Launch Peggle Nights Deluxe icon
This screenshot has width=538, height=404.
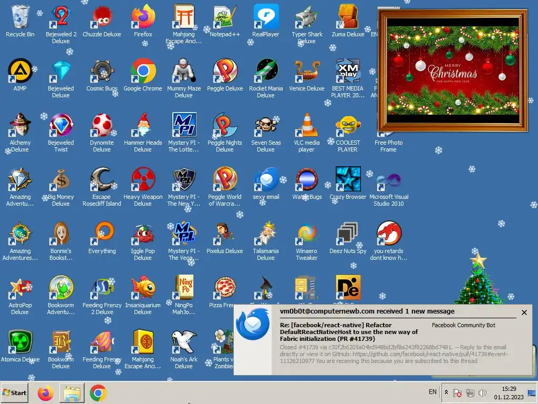(225, 125)
